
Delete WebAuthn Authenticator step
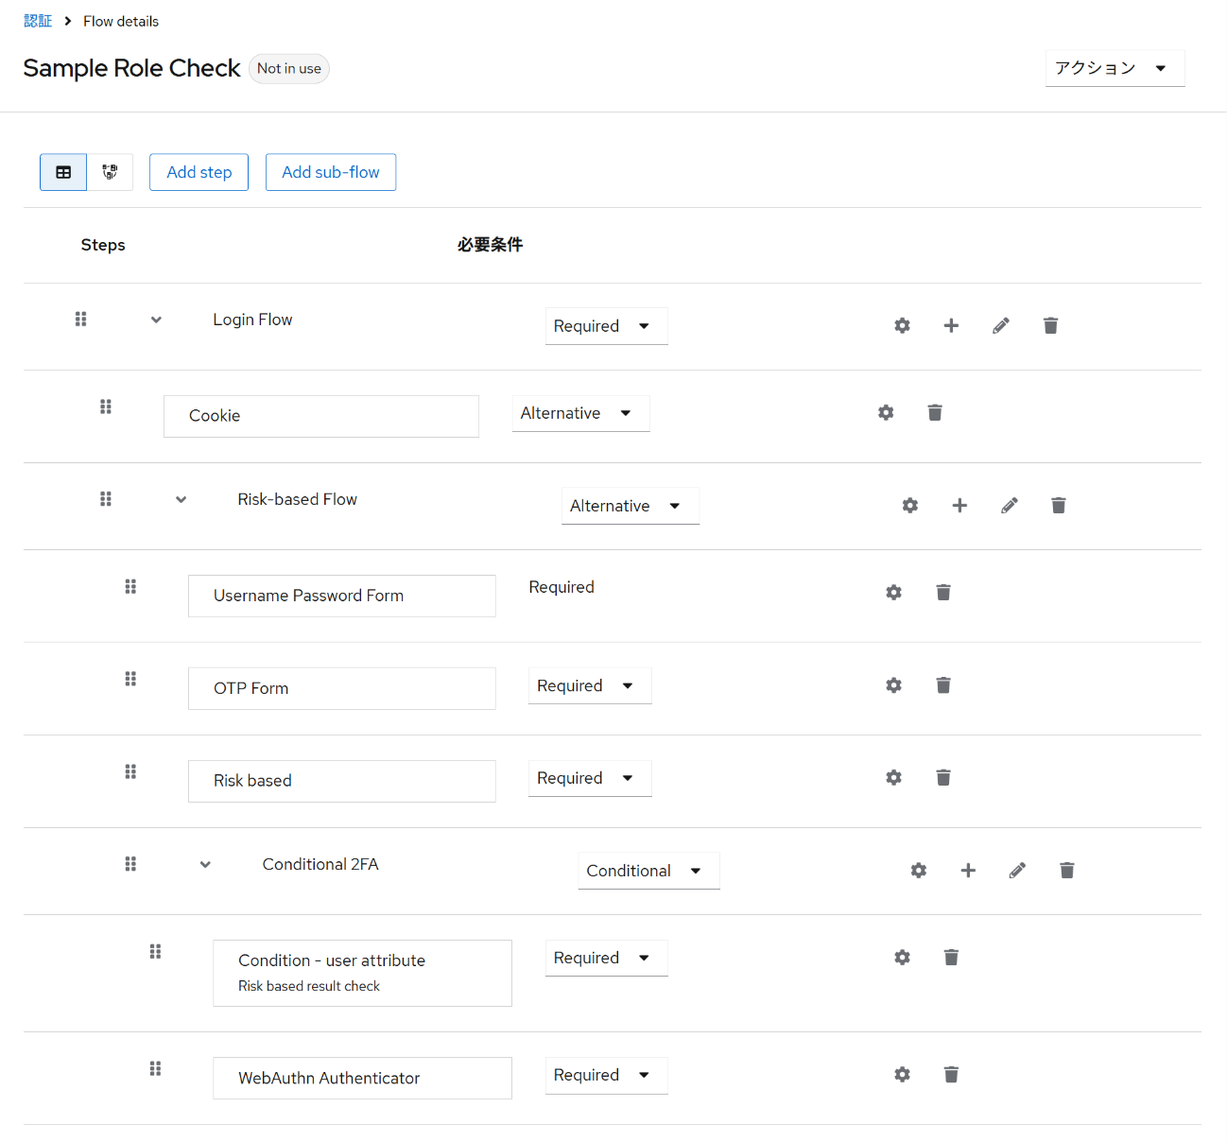pos(952,1074)
